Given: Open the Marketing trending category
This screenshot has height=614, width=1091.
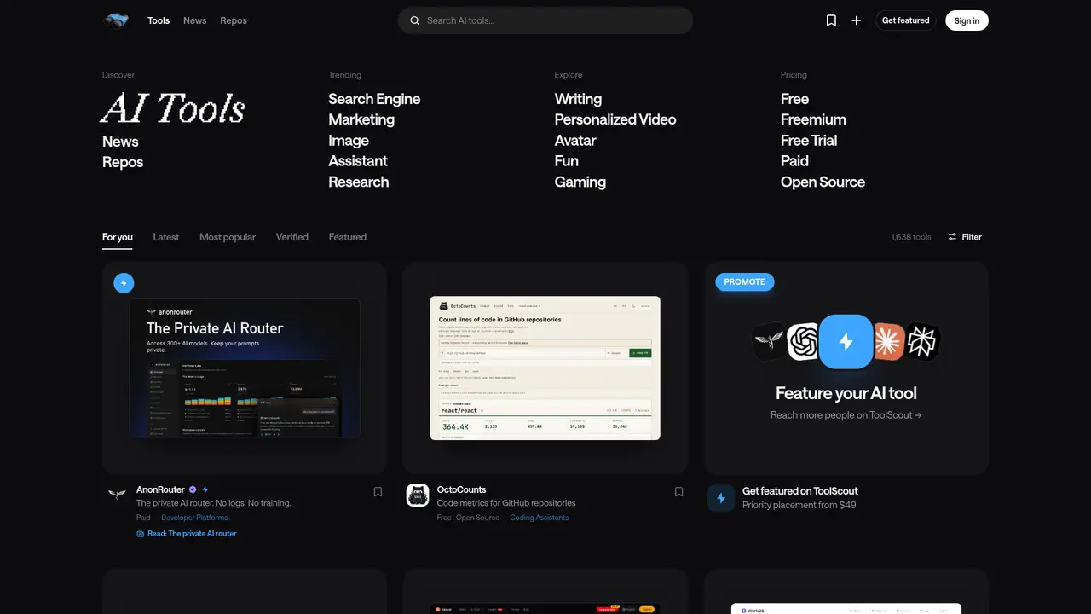Looking at the screenshot, I should coord(361,119).
